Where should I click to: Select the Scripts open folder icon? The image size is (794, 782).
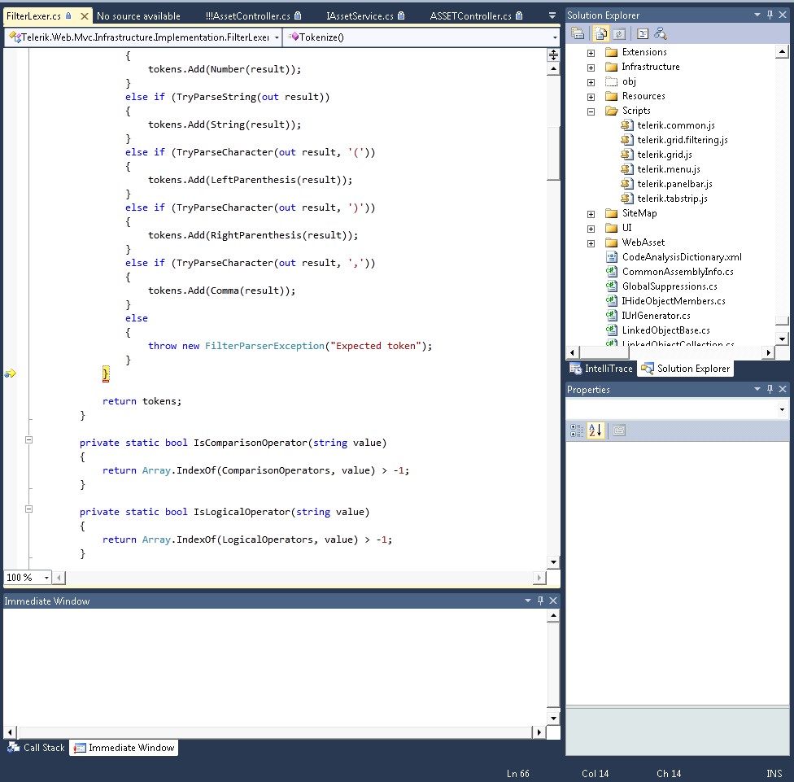click(612, 111)
